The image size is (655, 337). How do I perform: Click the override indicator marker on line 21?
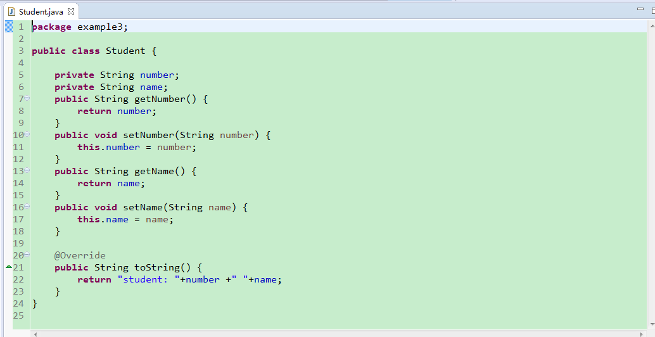pyautogui.click(x=8, y=267)
